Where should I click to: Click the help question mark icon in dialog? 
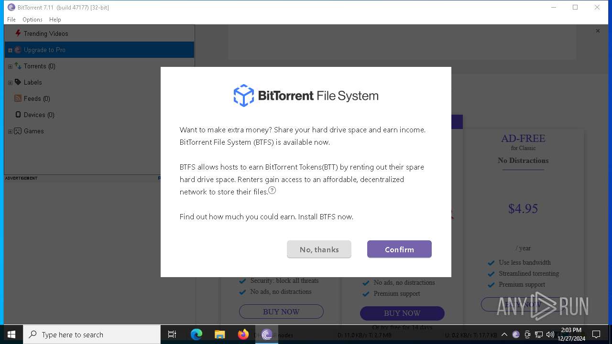pos(272,190)
